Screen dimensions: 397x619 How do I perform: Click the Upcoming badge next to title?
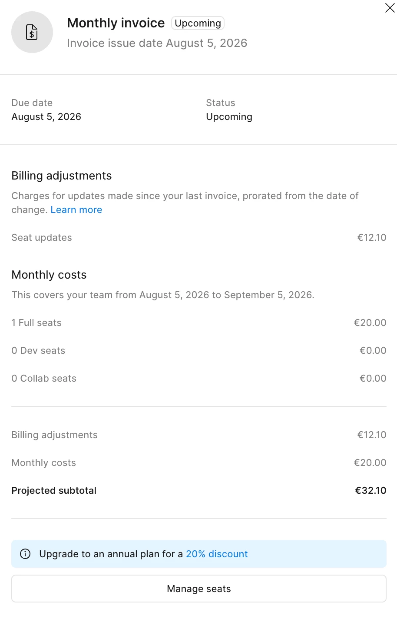pos(198,23)
